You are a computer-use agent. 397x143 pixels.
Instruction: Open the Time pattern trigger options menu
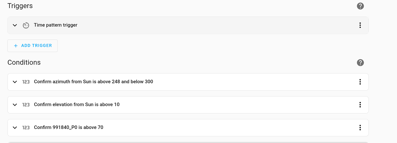tap(360, 25)
